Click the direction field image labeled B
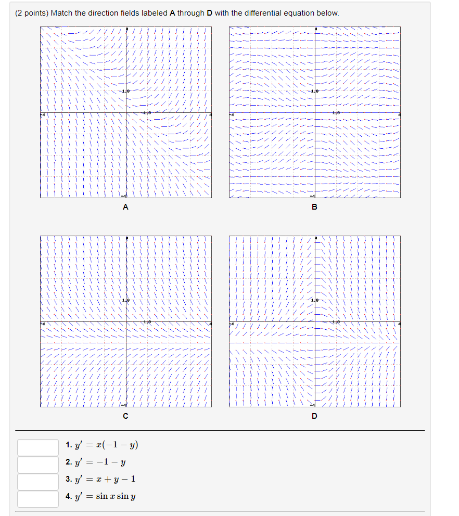 pos(315,112)
